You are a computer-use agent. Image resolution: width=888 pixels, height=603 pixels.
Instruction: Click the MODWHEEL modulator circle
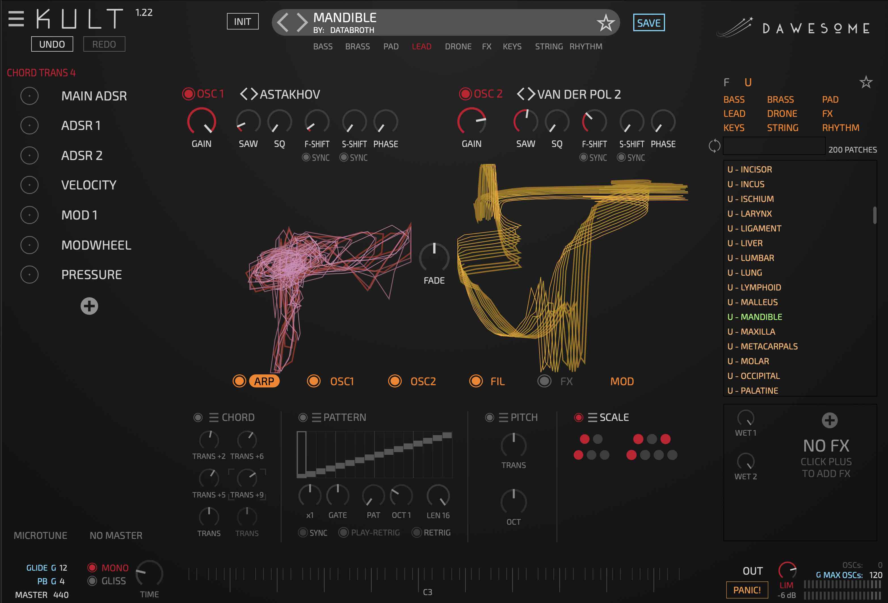click(30, 245)
